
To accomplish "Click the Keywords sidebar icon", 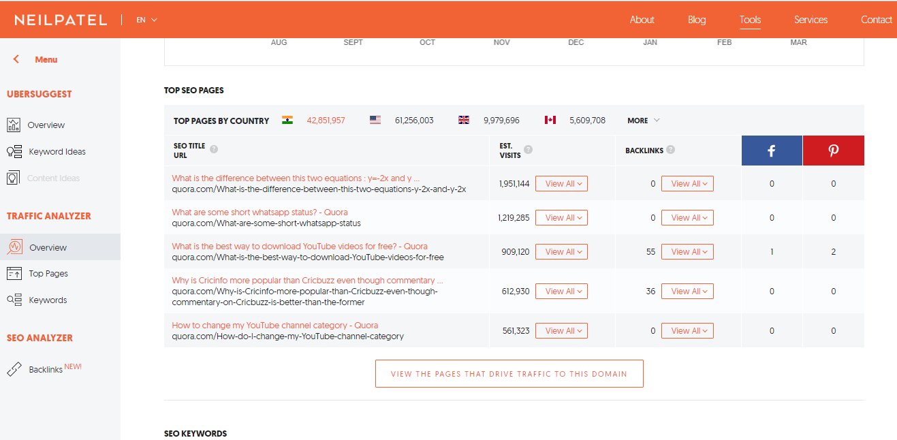I will [x=14, y=300].
